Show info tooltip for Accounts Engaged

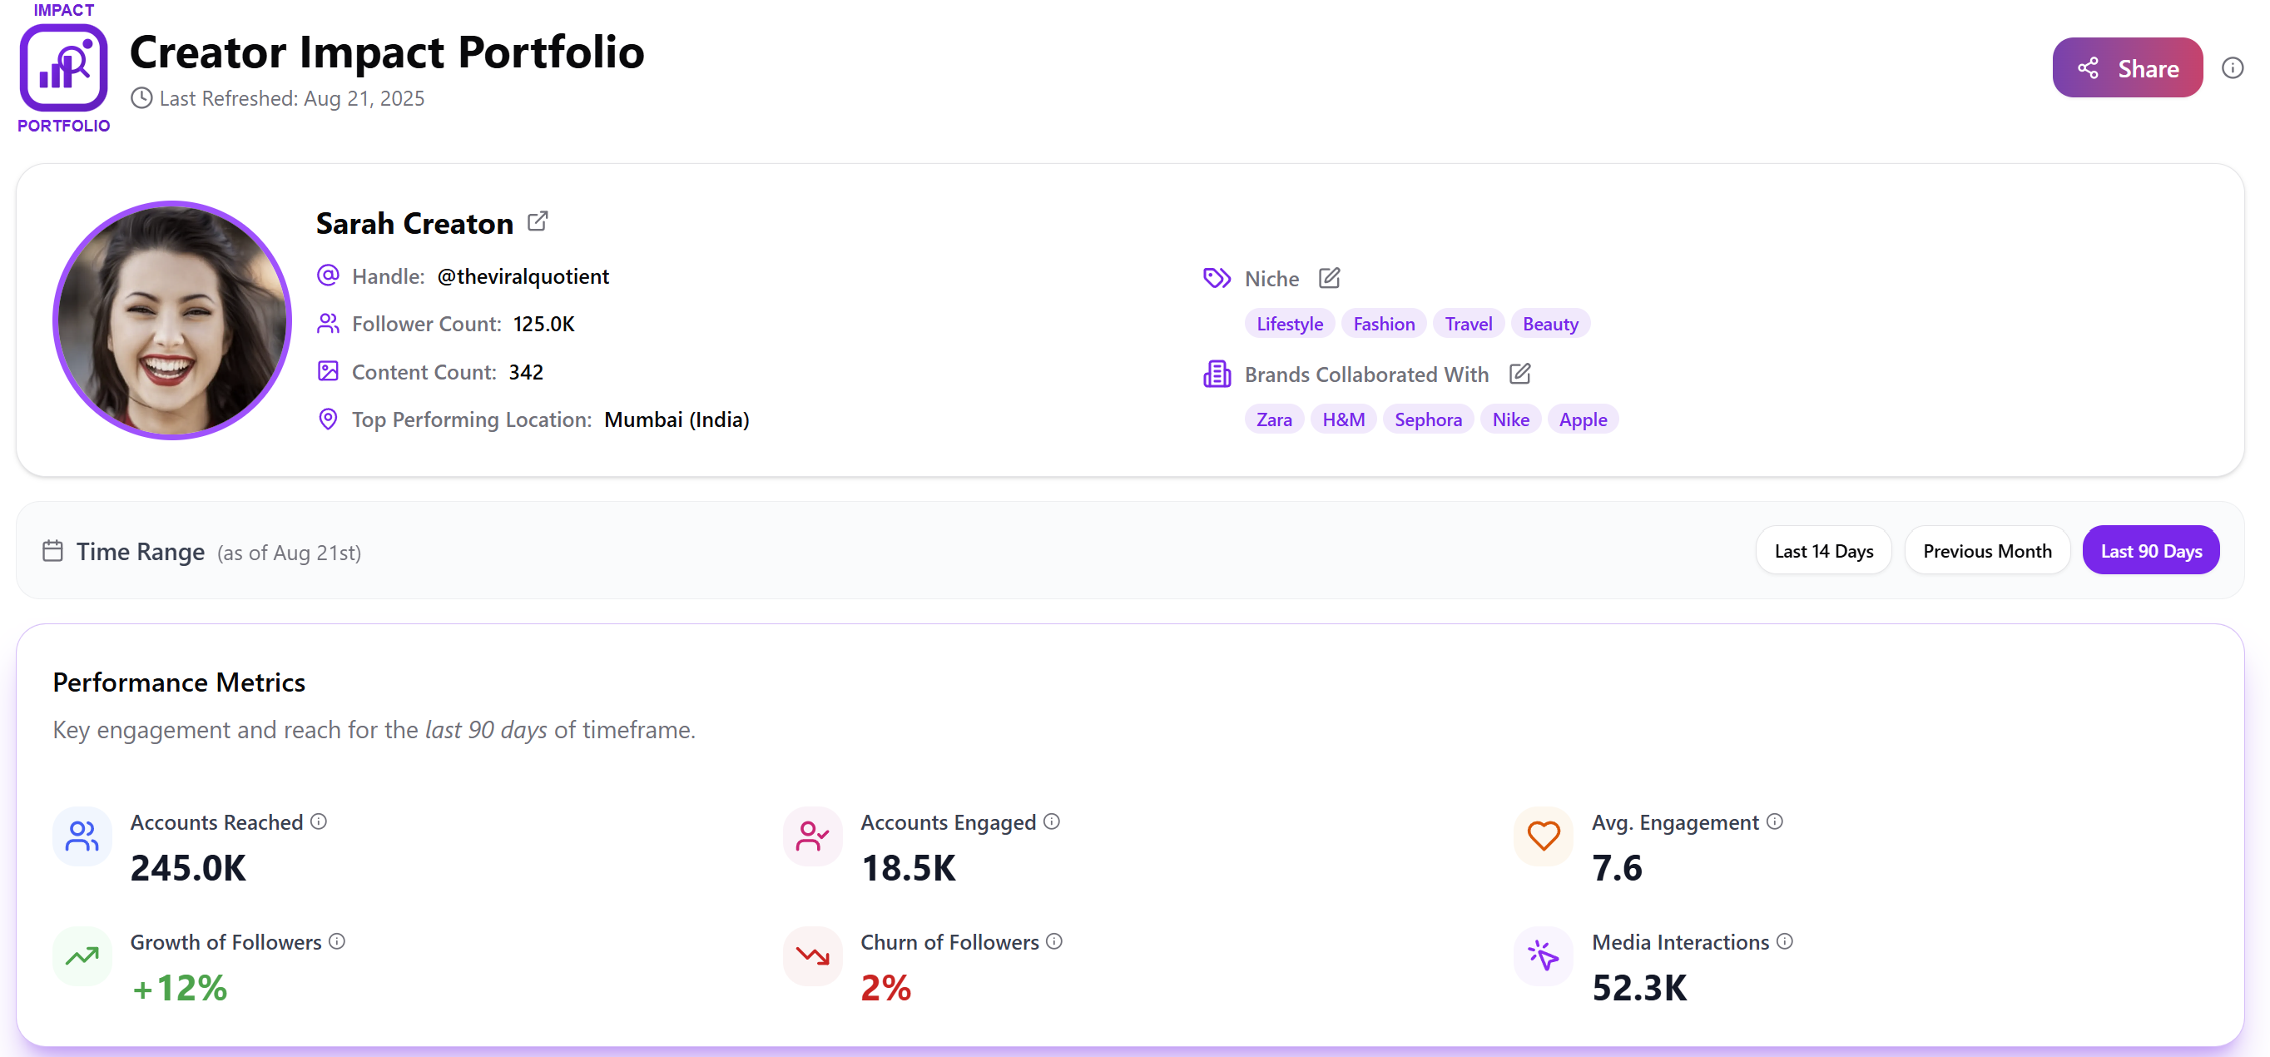(x=1051, y=821)
